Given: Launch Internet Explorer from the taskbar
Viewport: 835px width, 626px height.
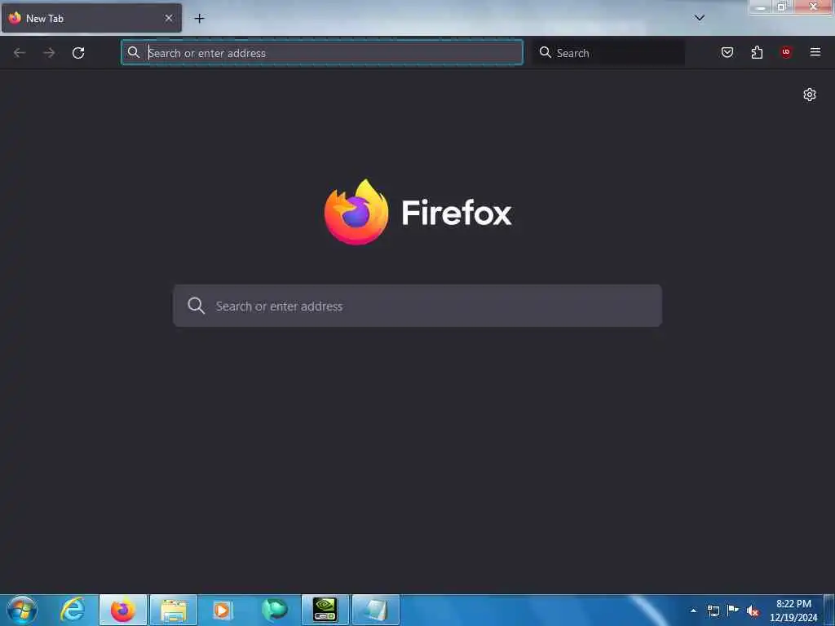Looking at the screenshot, I should (x=72, y=610).
